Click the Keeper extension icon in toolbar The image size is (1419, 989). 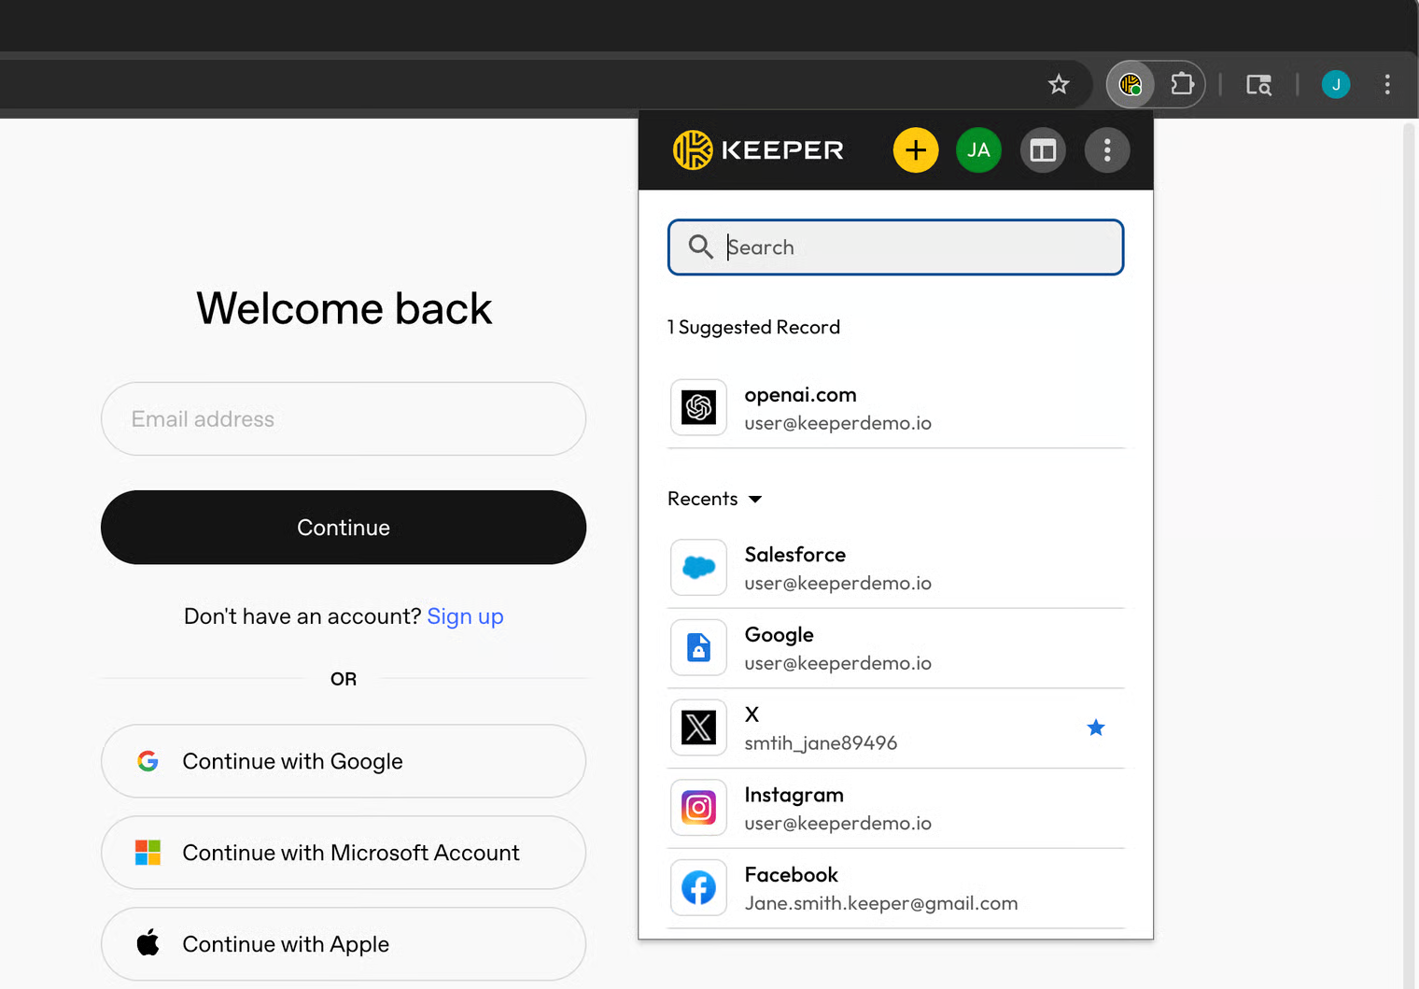pyautogui.click(x=1131, y=85)
